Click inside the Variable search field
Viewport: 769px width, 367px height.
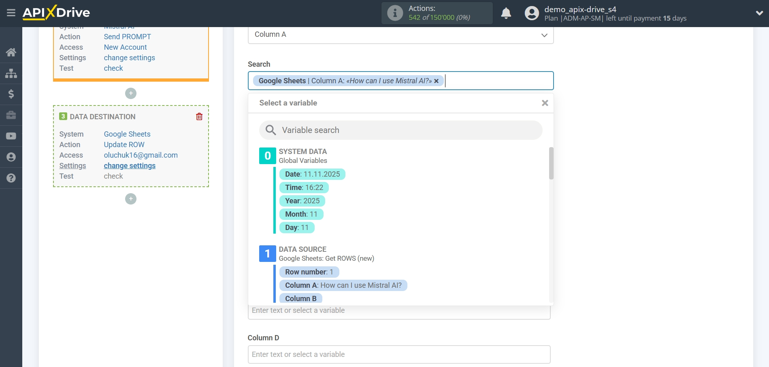pos(400,130)
